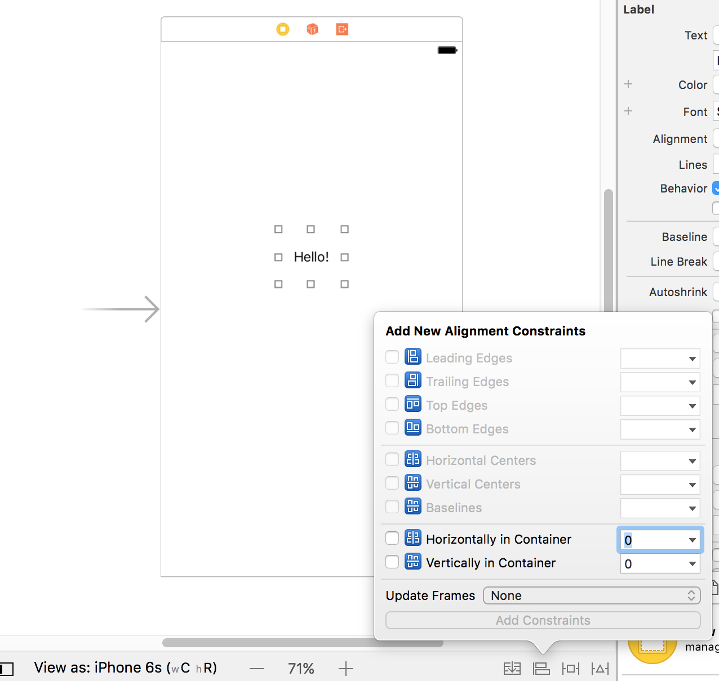Check Vertically in Container
Screen dimensions: 719x681
pyautogui.click(x=392, y=562)
